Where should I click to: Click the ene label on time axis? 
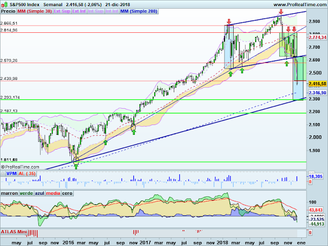[301, 243]
